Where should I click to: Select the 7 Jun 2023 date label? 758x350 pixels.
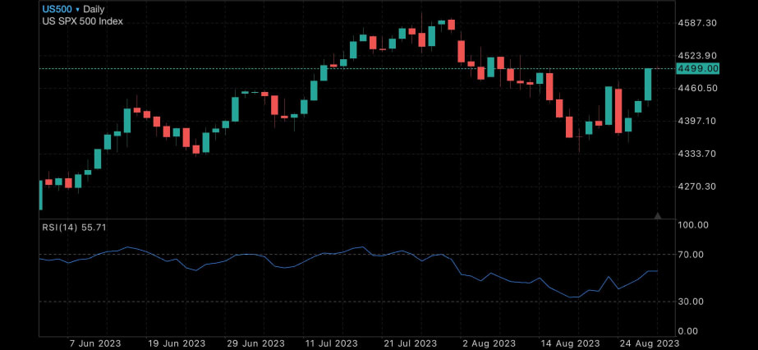(x=94, y=343)
